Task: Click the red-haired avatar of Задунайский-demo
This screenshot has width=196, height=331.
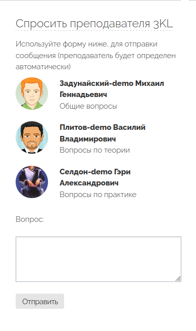Action: tap(32, 93)
